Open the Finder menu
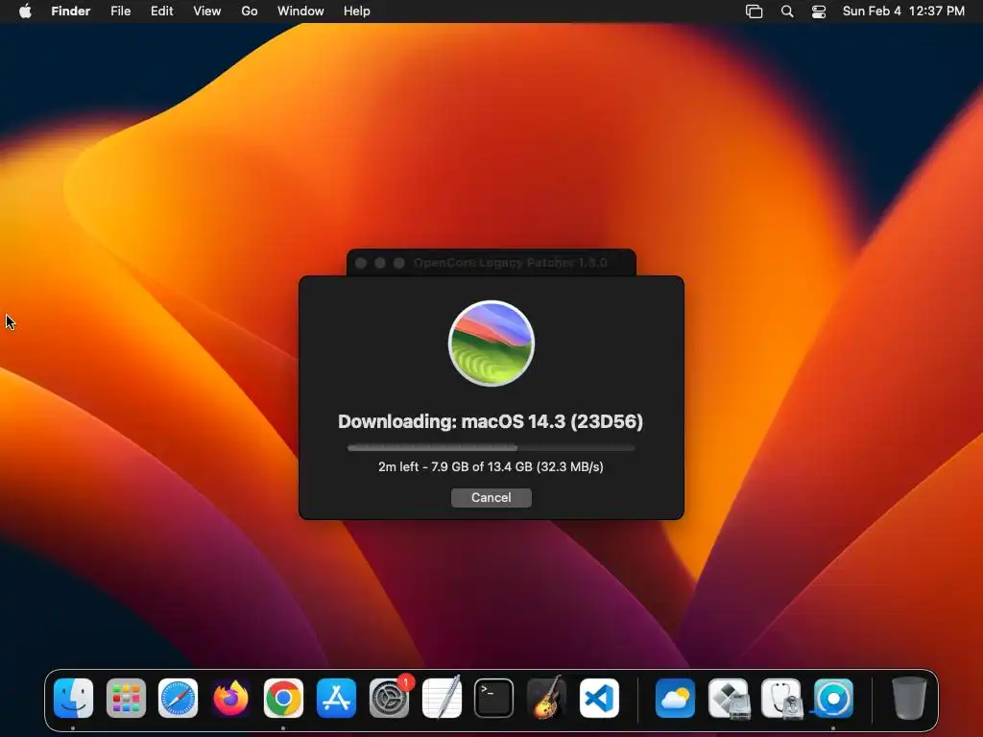The image size is (983, 737). (x=71, y=12)
